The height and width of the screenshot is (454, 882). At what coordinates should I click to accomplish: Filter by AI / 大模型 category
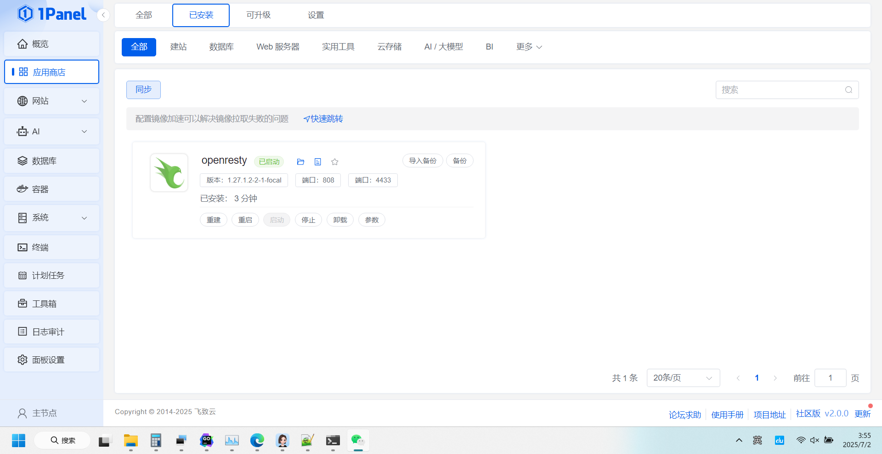coord(444,47)
